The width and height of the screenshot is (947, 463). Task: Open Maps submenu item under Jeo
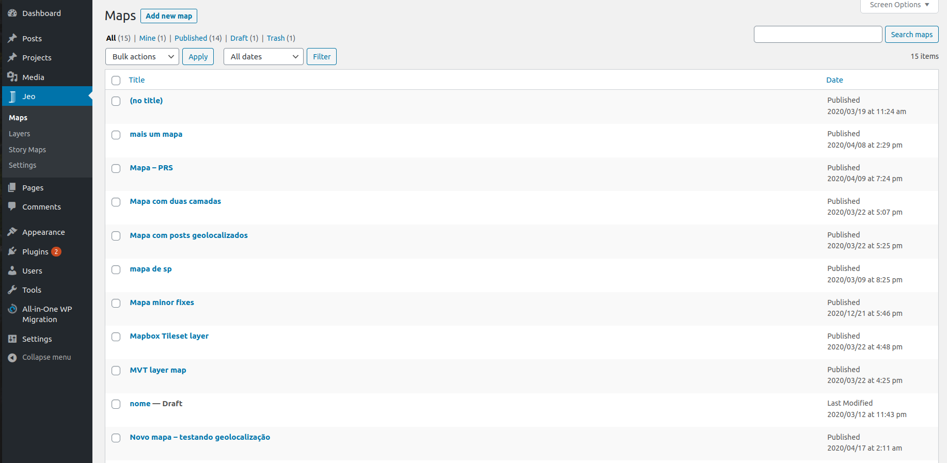(x=18, y=118)
